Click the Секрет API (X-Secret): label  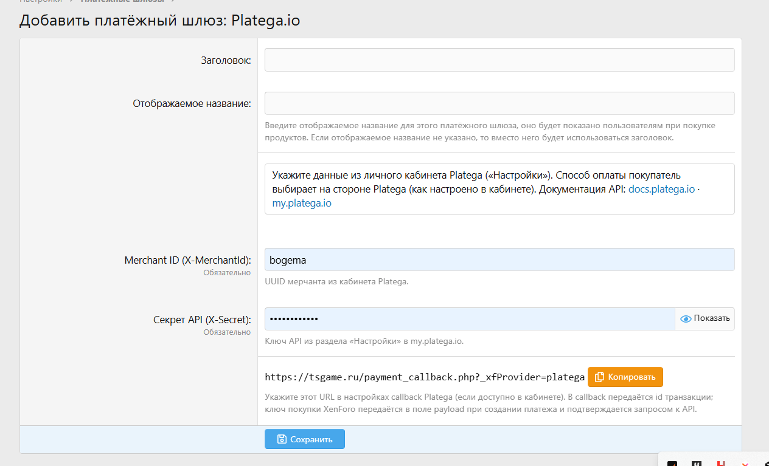click(x=202, y=320)
